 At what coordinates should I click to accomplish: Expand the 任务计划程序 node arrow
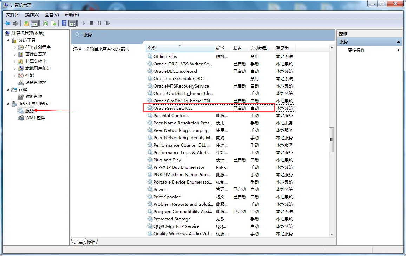click(x=14, y=47)
